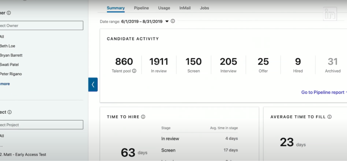Click the LinkedIn logo icon
Image resolution: width=347 pixels, height=161 pixels.
(330, 14)
